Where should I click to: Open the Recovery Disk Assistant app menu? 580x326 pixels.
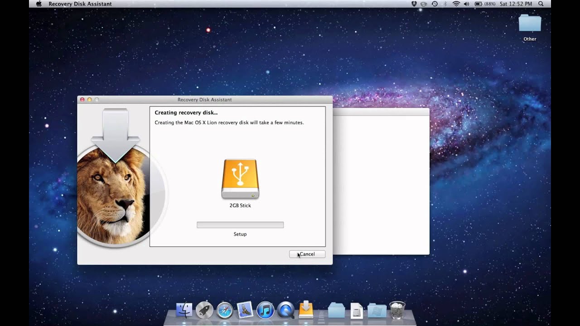click(80, 4)
